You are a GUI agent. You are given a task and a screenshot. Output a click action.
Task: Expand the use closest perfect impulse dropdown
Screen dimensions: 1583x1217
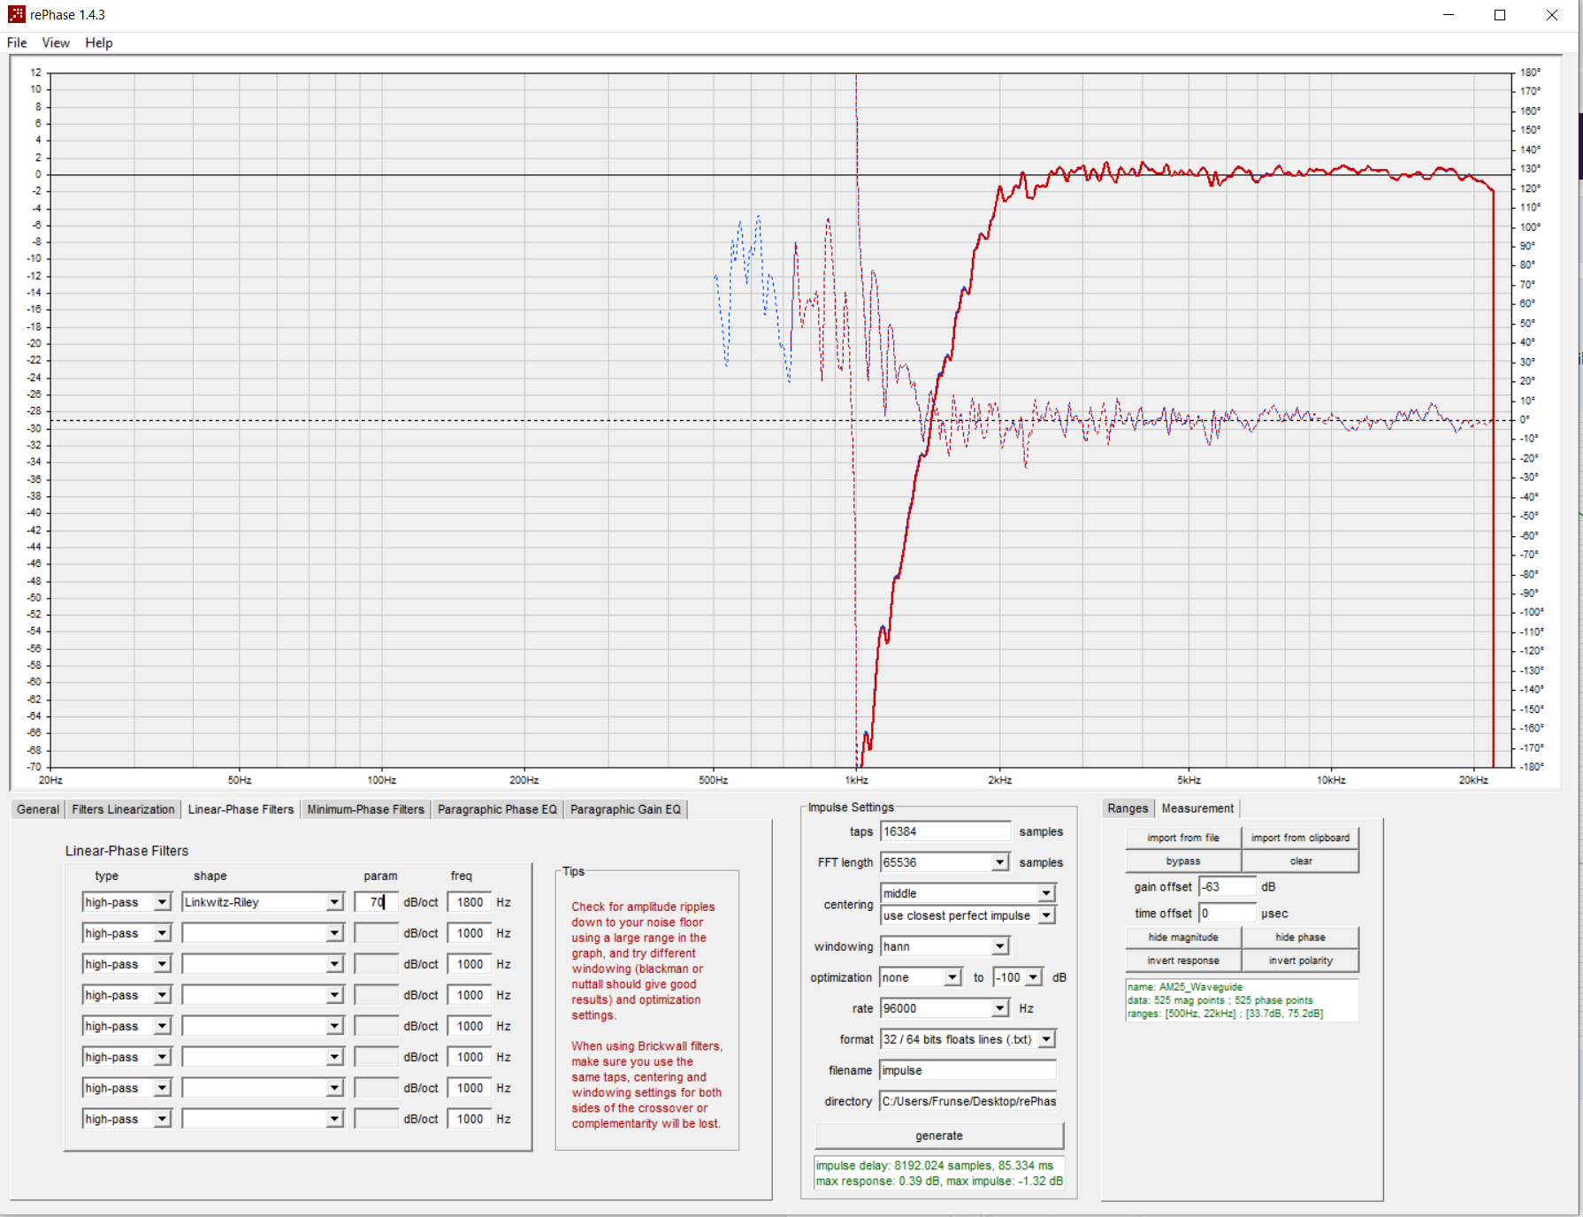coord(1046,915)
